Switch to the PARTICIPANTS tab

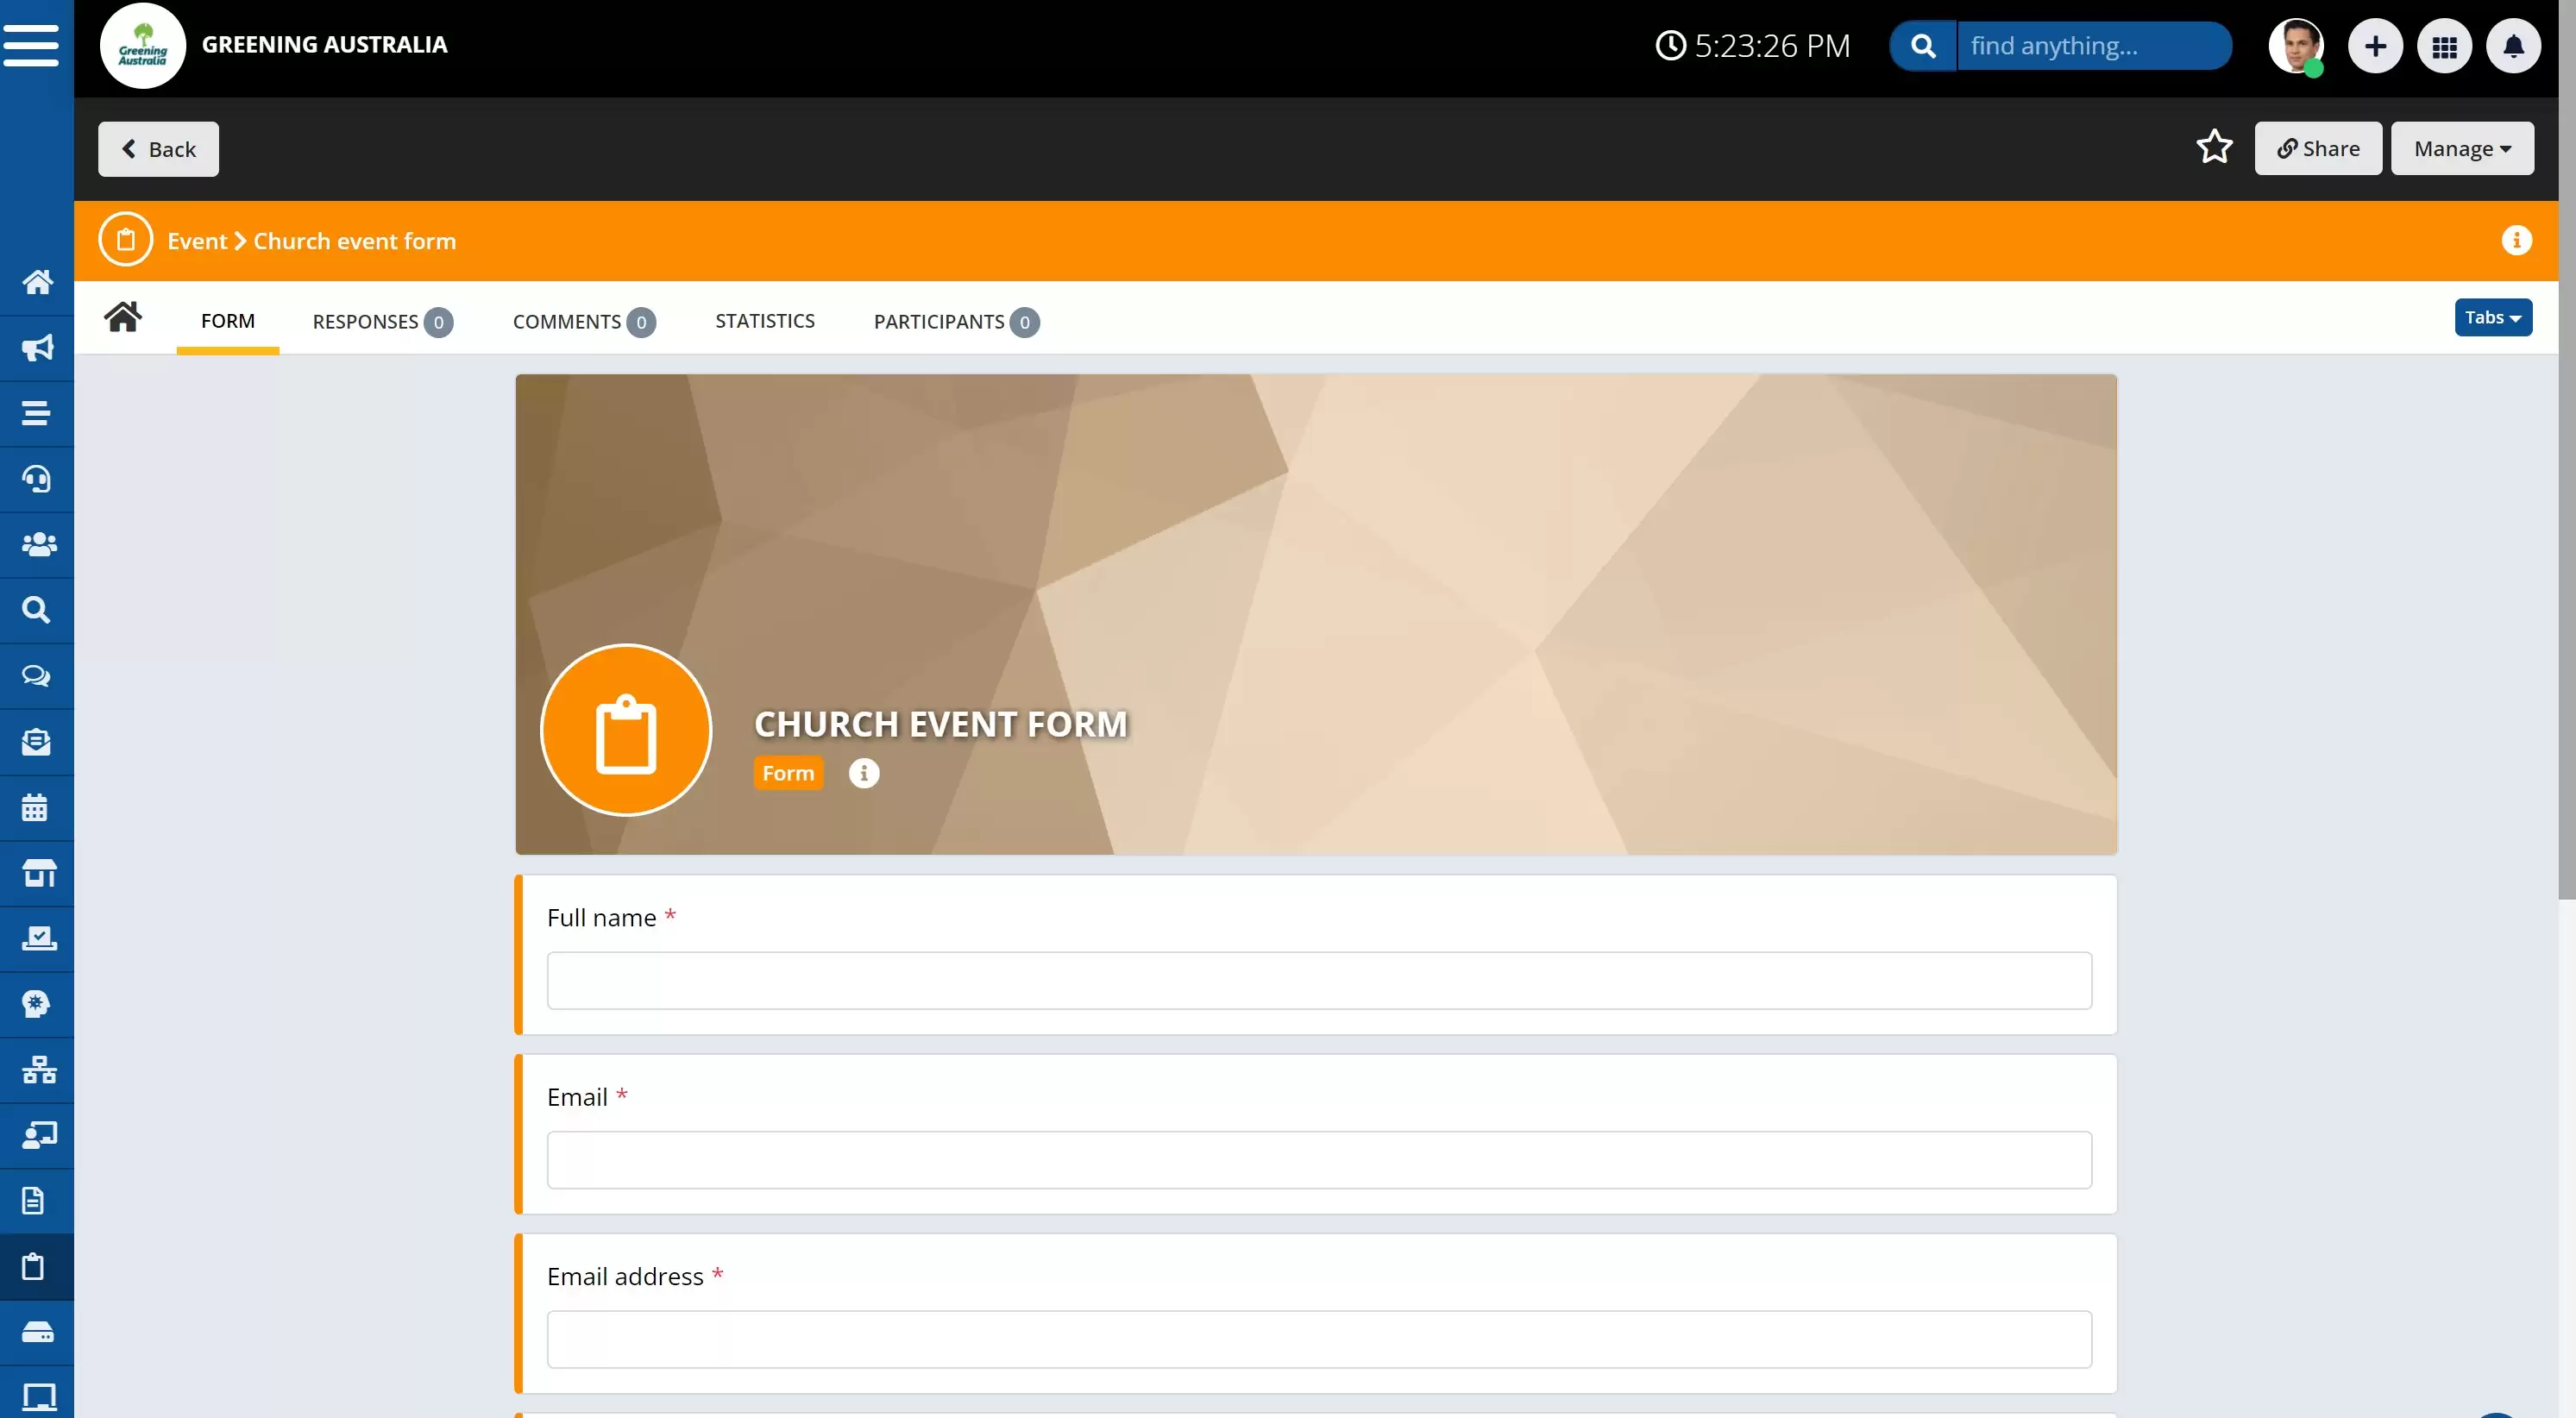(x=956, y=321)
